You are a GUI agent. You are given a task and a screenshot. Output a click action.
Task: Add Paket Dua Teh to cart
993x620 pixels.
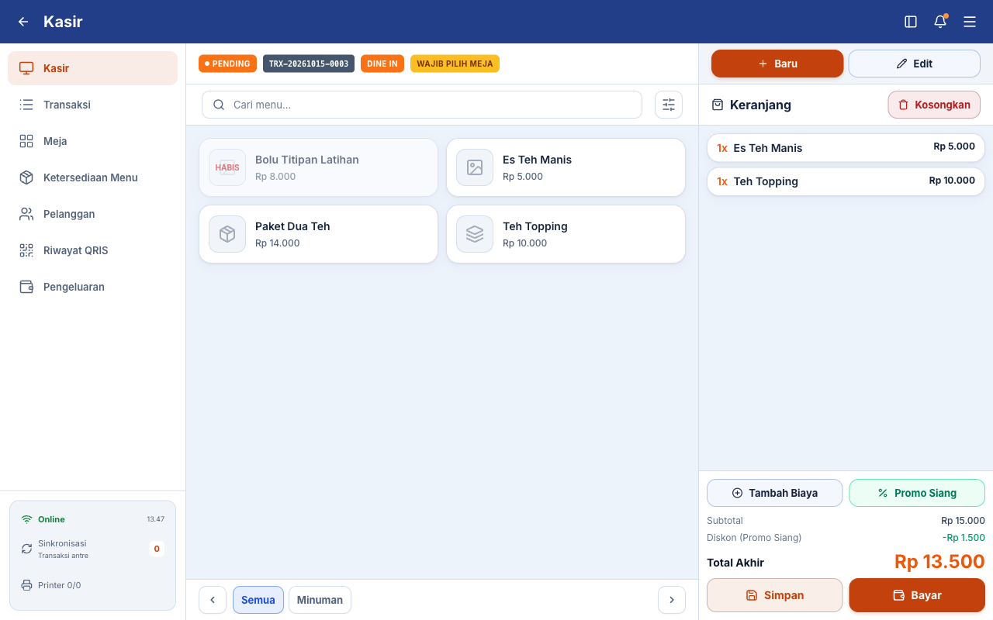318,234
